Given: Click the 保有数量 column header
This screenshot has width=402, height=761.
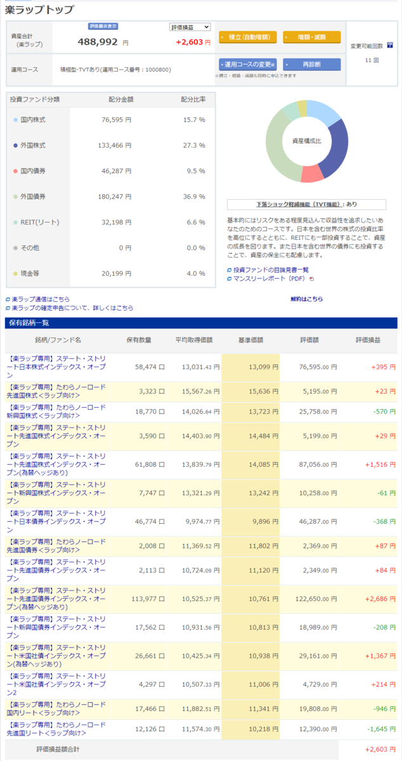Looking at the screenshot, I should 139,341.
